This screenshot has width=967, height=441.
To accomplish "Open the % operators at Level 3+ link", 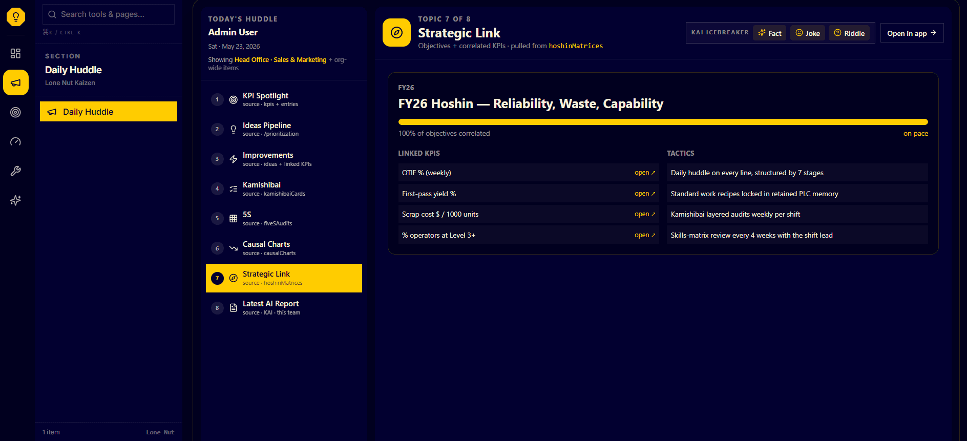I will 645,235.
